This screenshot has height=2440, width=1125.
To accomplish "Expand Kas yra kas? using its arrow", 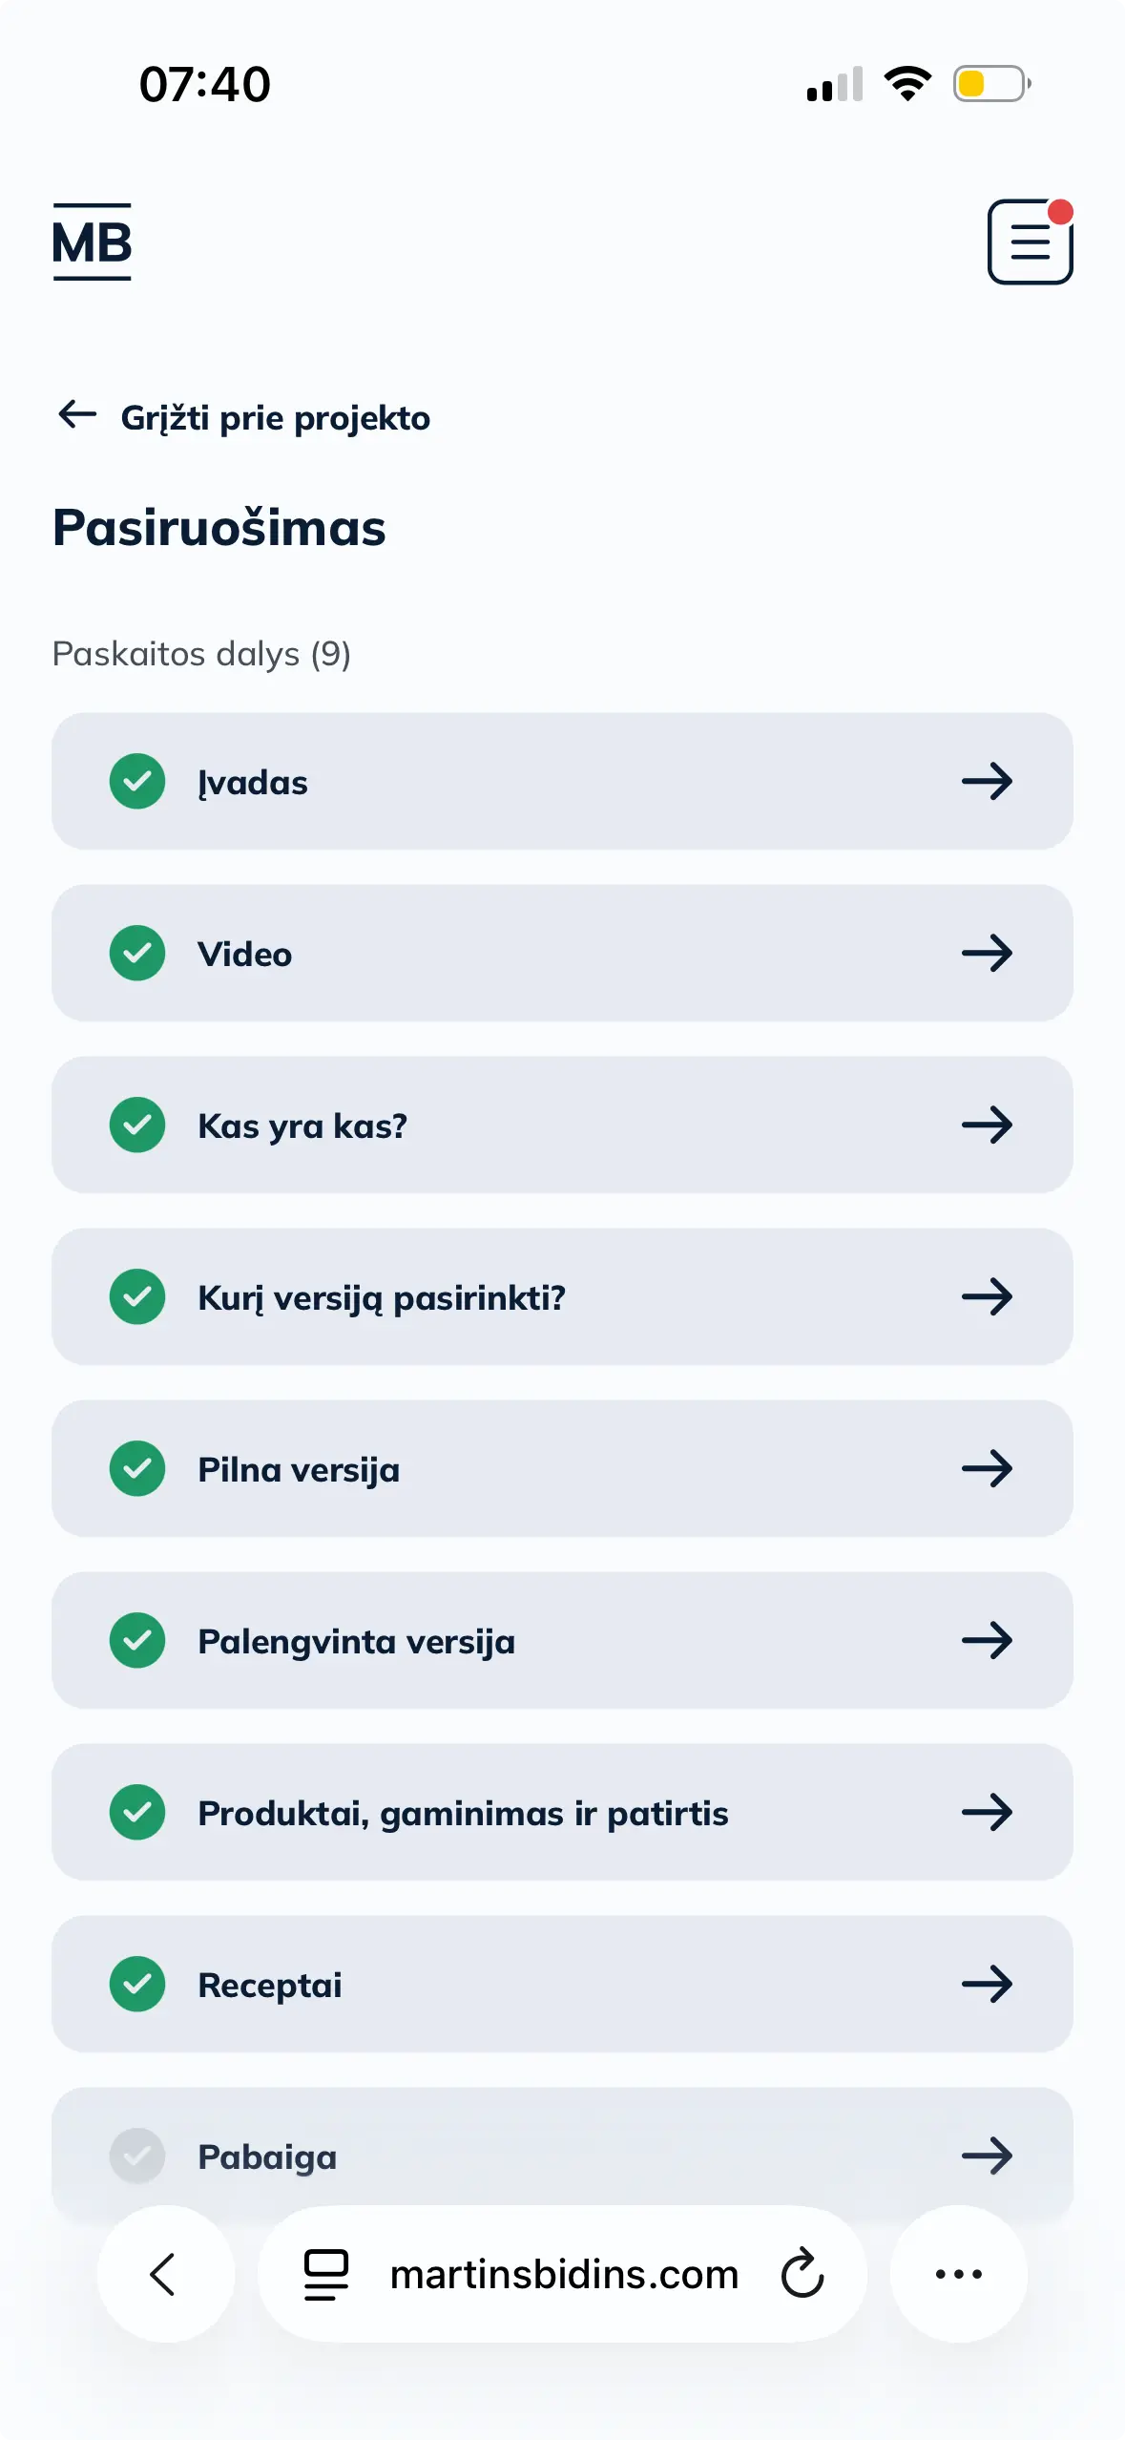I will [x=987, y=1125].
